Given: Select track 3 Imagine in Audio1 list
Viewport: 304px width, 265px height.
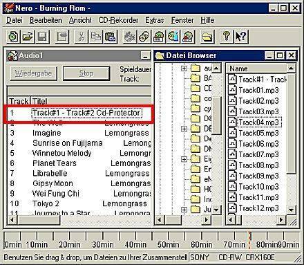Looking at the screenshot, I should pos(79,133).
